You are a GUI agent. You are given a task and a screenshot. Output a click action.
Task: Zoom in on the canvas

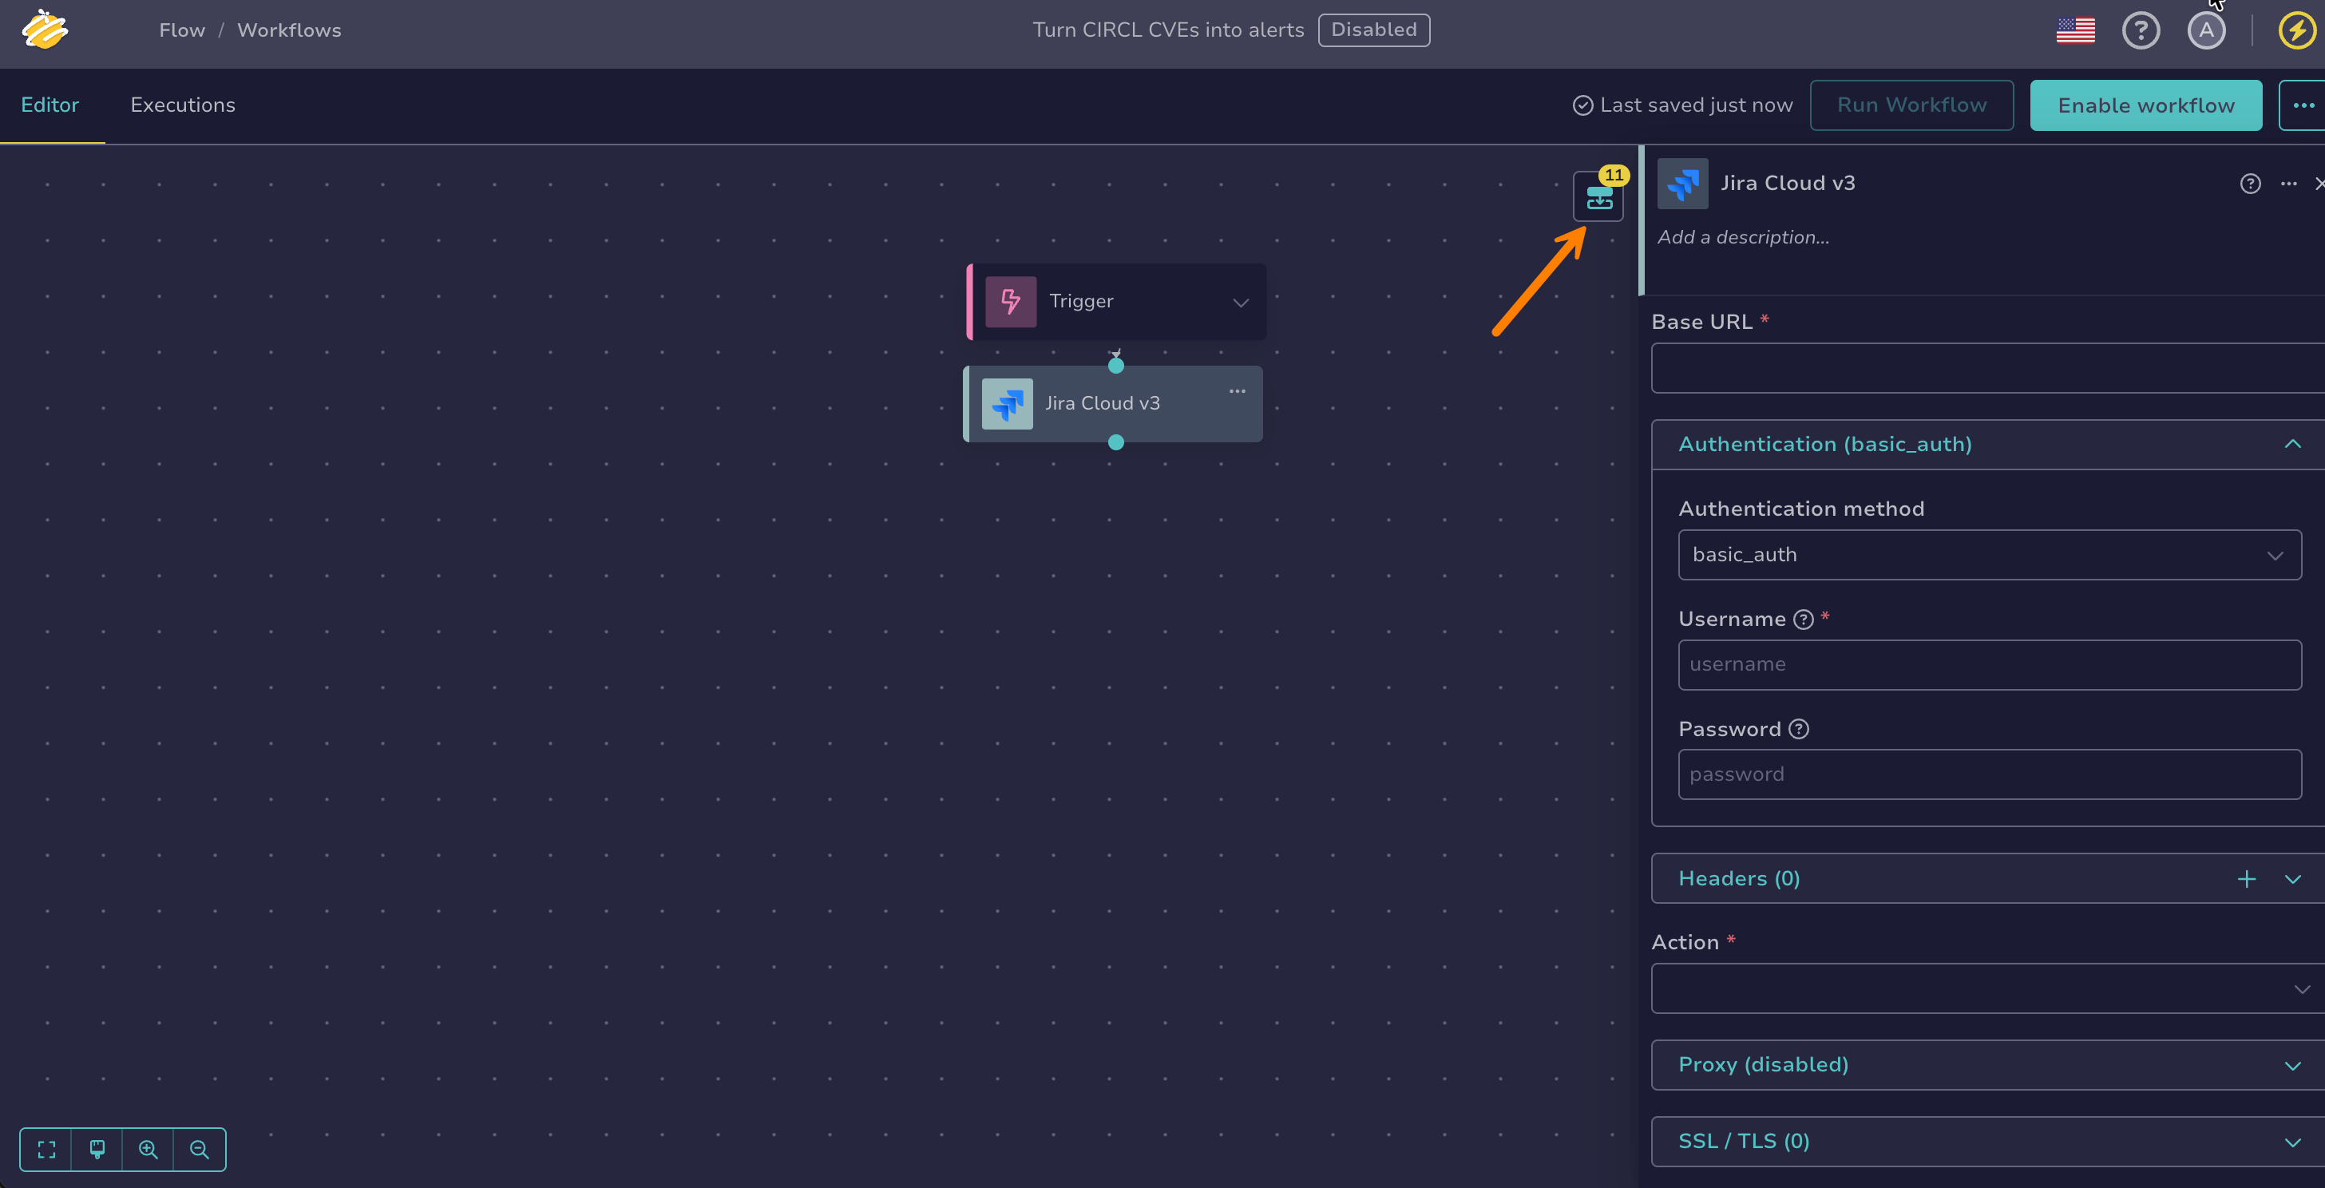tap(148, 1149)
